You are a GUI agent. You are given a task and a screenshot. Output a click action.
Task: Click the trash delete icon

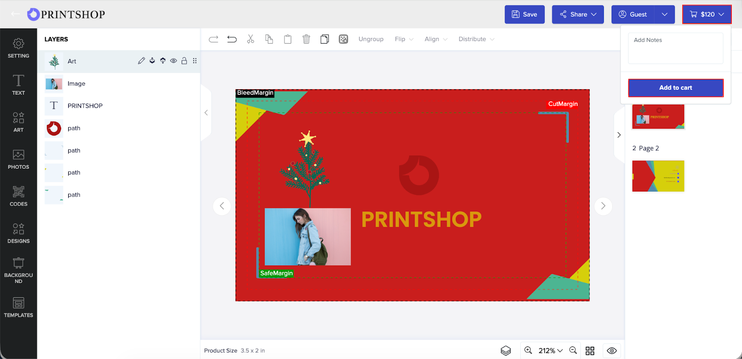(306, 39)
